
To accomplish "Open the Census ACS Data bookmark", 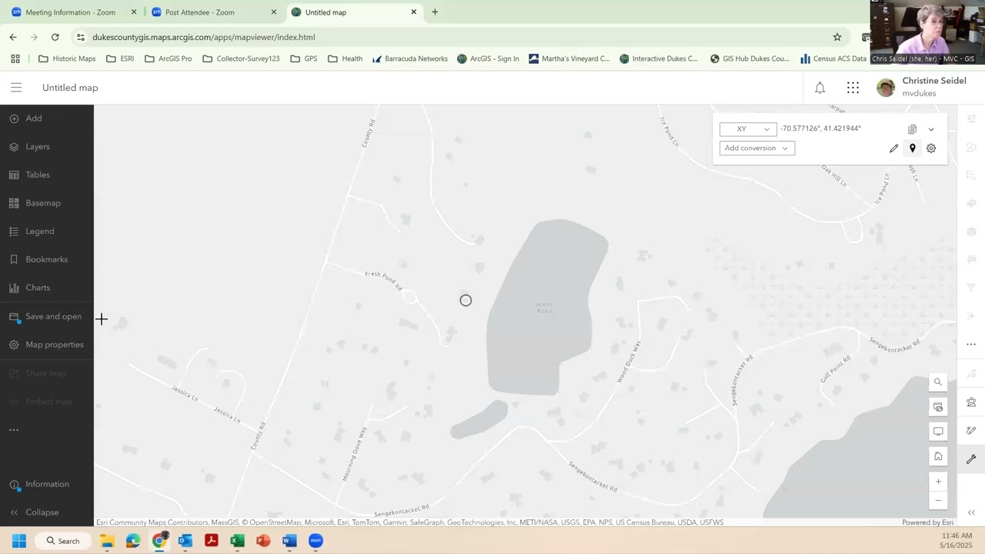I will (x=833, y=58).
